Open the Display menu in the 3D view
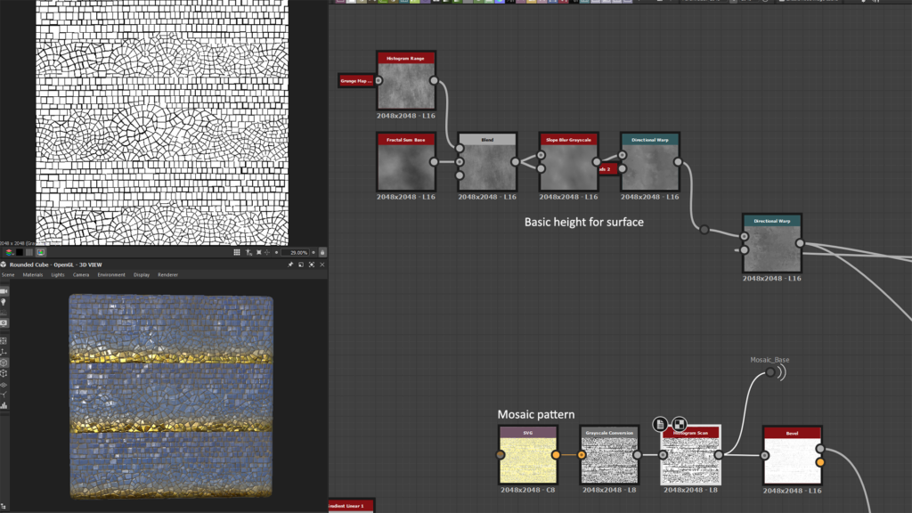The height and width of the screenshot is (513, 912). point(142,275)
